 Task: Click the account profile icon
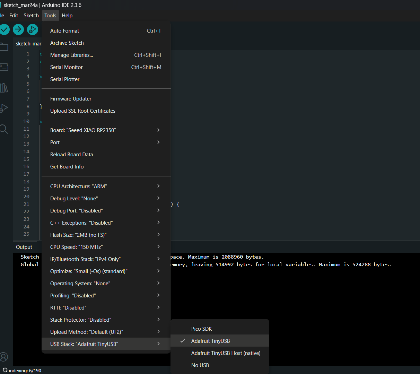[x=4, y=357]
